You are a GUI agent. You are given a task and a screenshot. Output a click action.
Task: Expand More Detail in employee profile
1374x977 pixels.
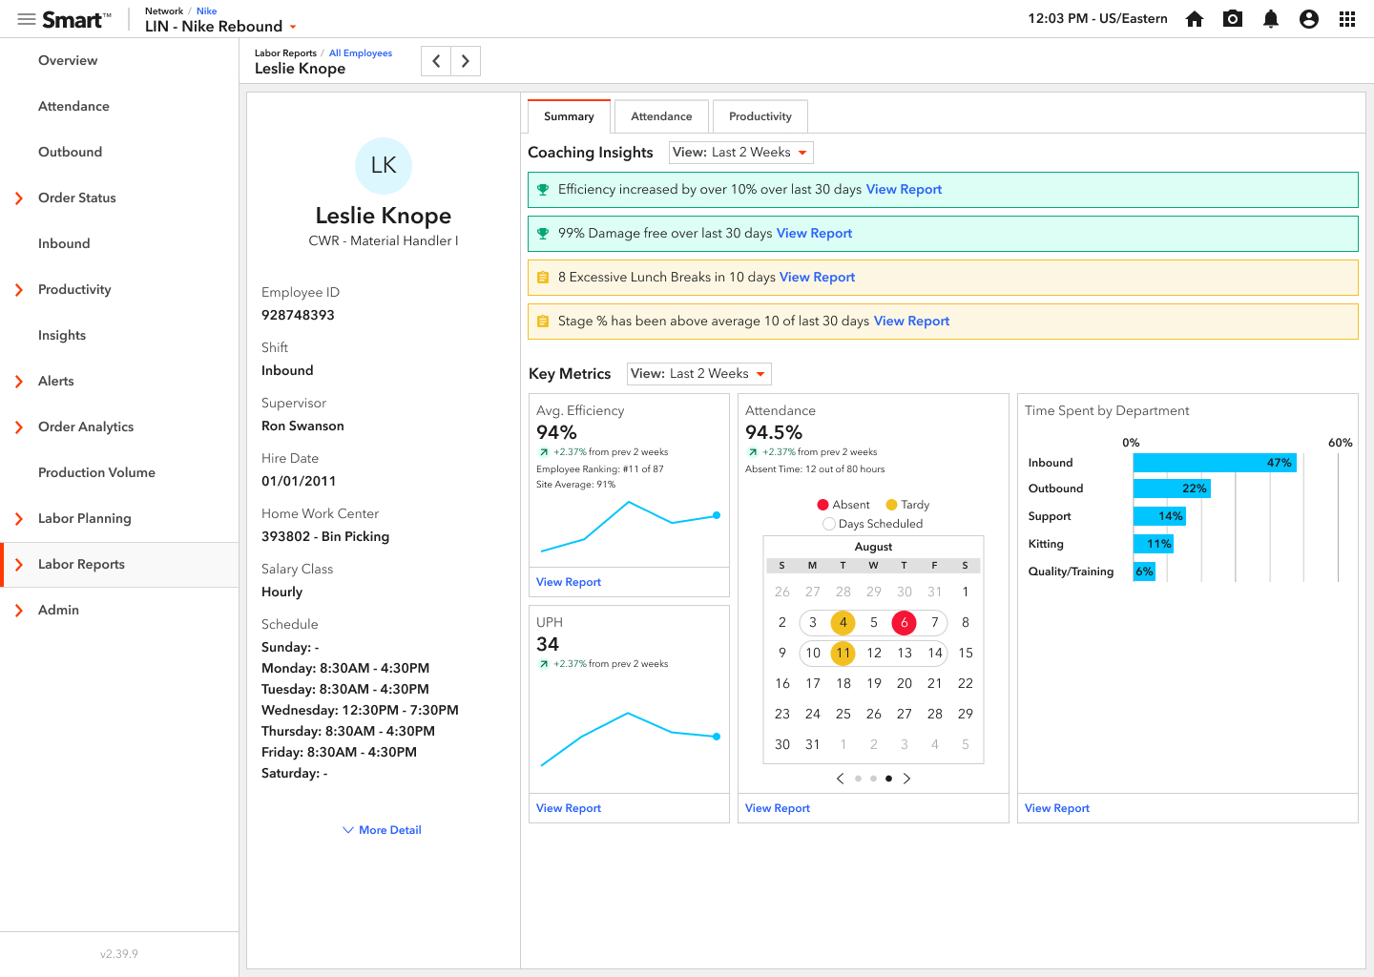(x=382, y=830)
